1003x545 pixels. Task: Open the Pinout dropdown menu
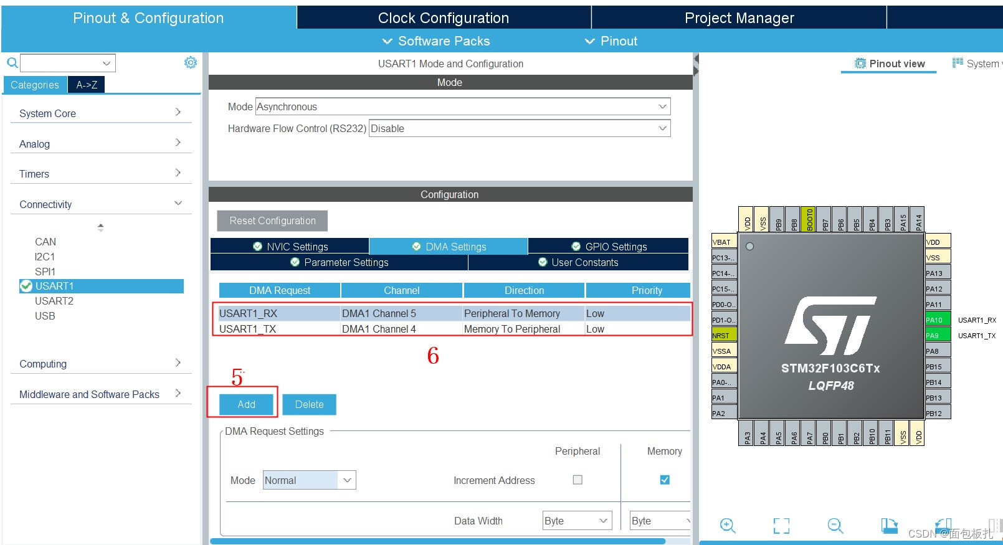click(x=611, y=41)
